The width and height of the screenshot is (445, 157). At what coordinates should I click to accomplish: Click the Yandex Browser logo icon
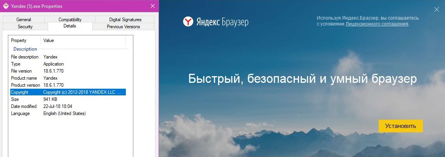point(188,22)
